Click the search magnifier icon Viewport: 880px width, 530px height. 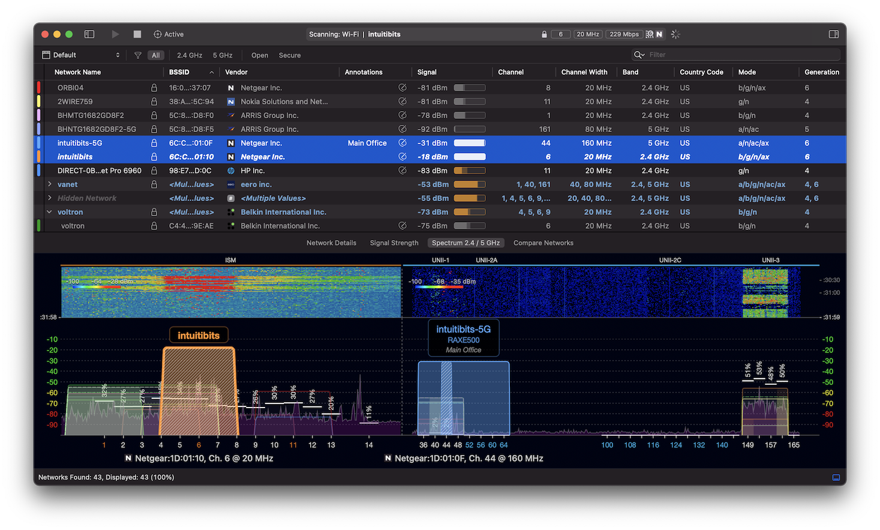click(x=639, y=55)
